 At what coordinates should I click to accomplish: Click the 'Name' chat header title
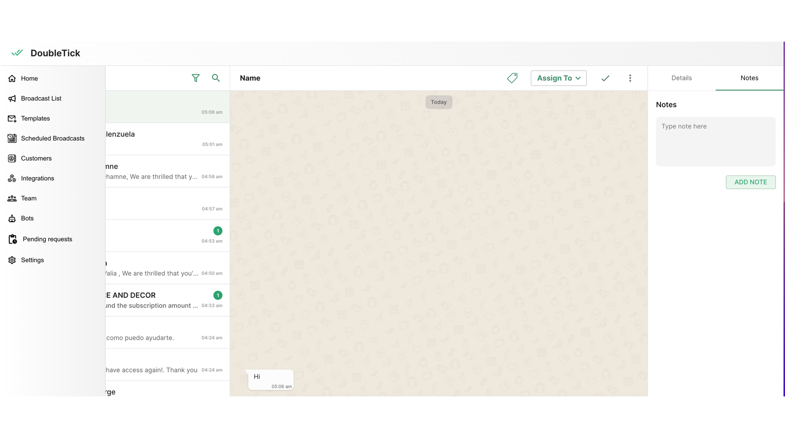[250, 78]
